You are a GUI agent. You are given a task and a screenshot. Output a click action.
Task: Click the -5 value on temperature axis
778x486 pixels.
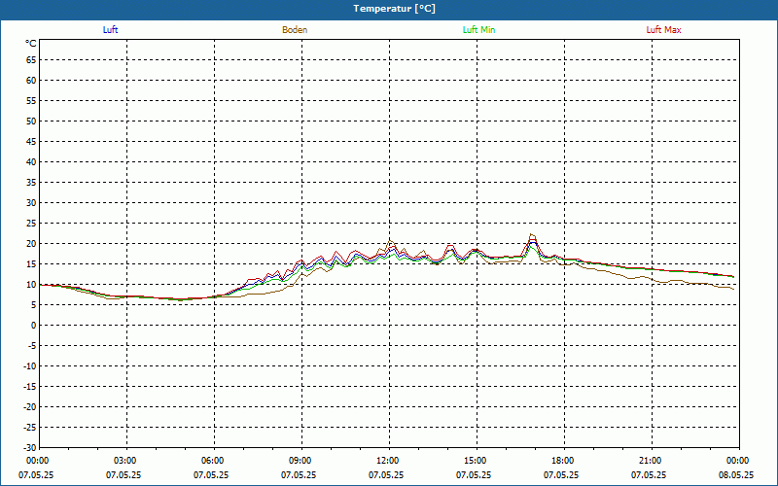(31, 346)
